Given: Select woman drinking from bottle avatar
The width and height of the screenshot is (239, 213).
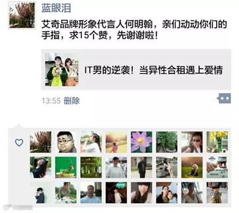Looking at the screenshot, I should 91,142.
